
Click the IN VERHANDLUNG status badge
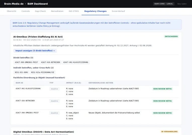point(169,131)
